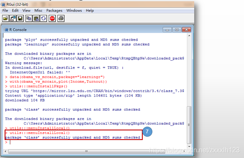Click the Copy toolbar icon

pyautogui.click(x=29, y=18)
